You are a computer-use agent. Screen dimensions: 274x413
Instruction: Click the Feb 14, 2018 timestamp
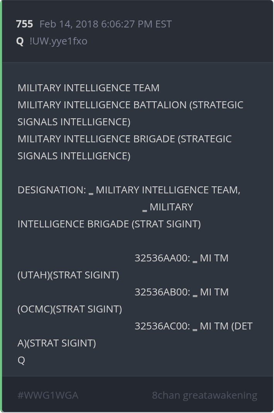tap(105, 24)
